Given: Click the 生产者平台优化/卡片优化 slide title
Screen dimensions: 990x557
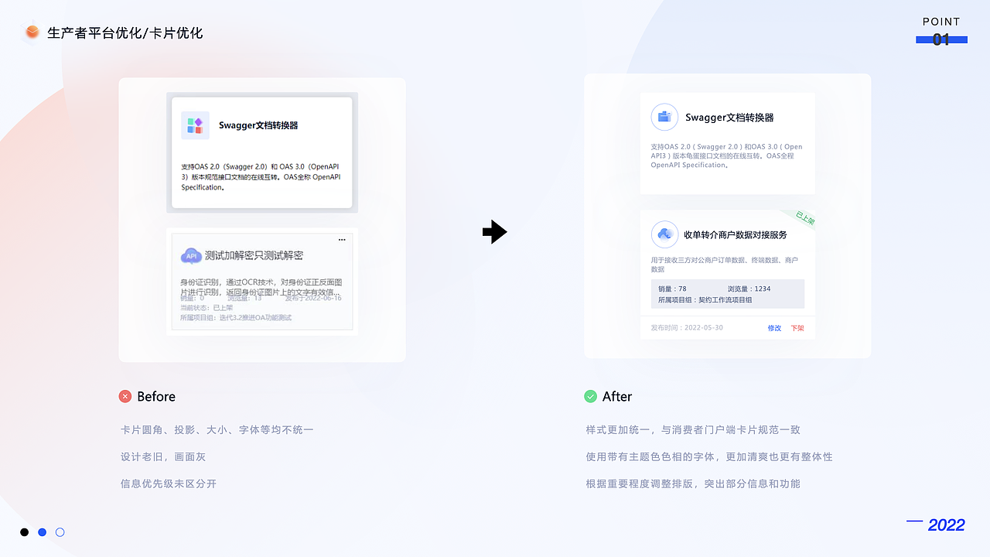Looking at the screenshot, I should click(125, 32).
